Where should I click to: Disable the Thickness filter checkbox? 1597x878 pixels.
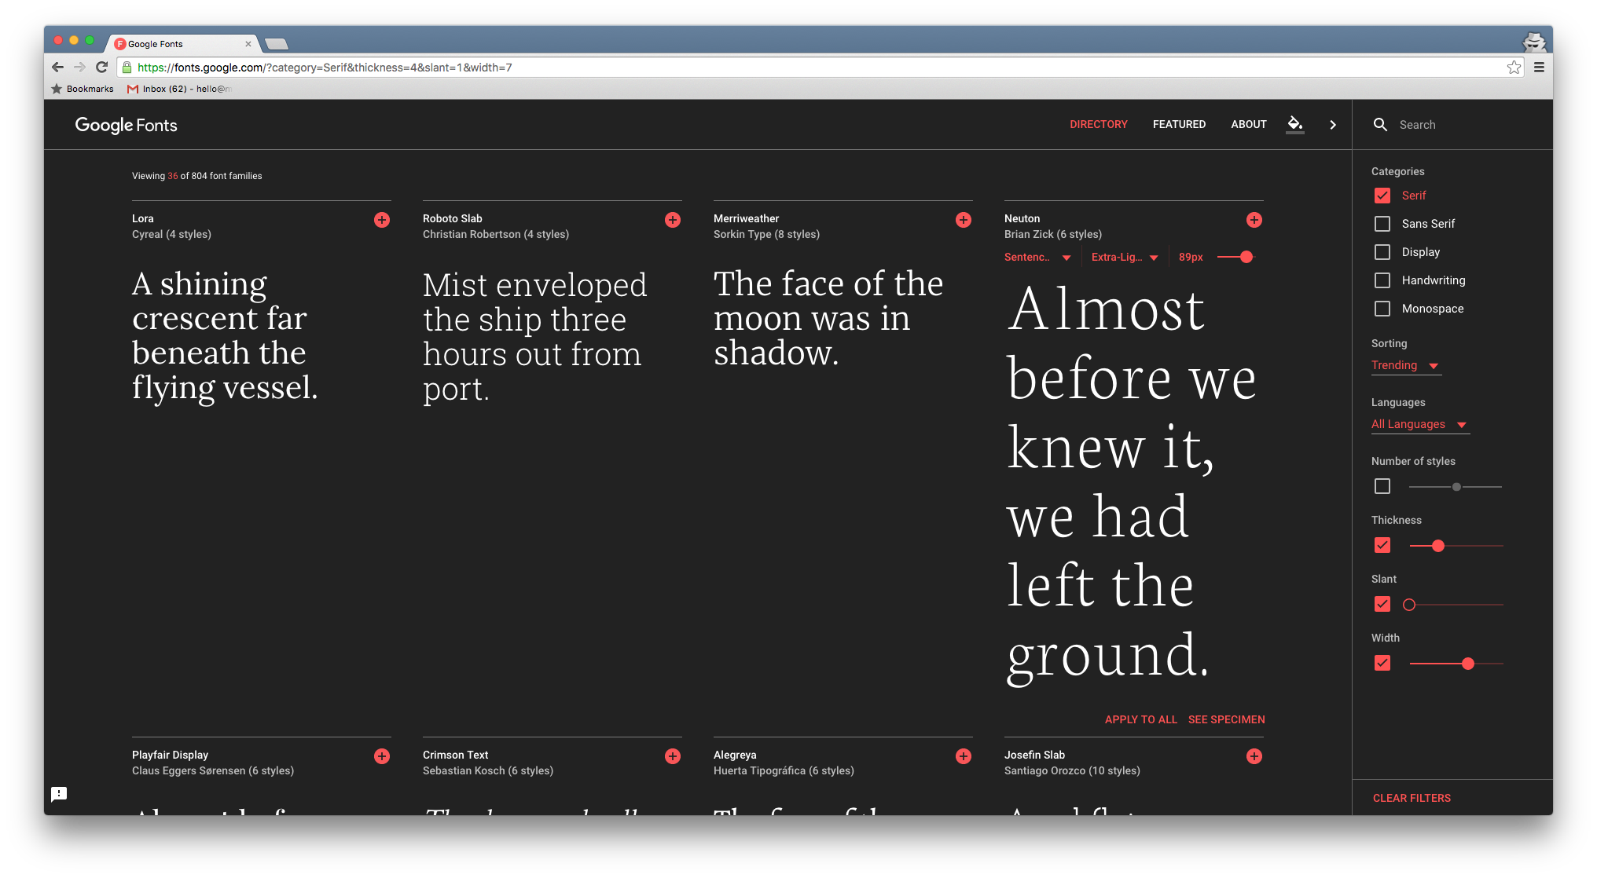click(x=1382, y=545)
